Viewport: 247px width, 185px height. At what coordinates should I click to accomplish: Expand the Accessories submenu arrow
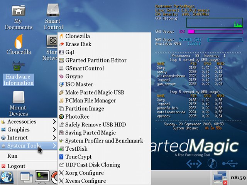coord(54,121)
